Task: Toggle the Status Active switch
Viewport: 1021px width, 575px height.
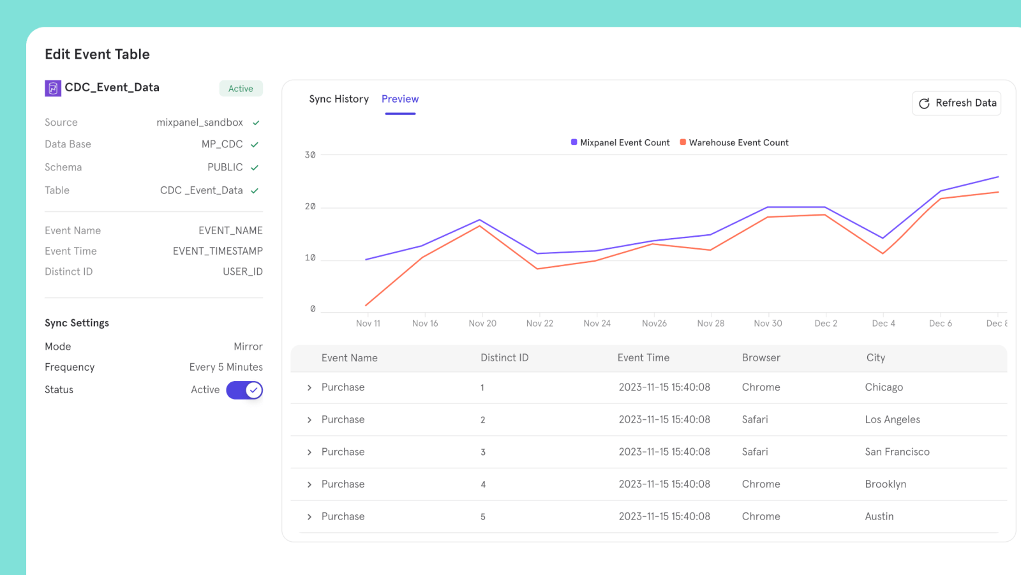Action: tap(244, 390)
